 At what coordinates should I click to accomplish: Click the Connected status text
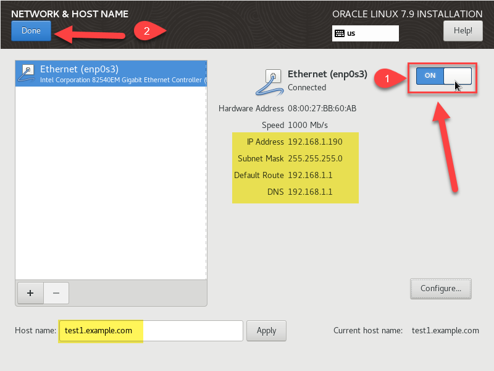pyautogui.click(x=307, y=88)
